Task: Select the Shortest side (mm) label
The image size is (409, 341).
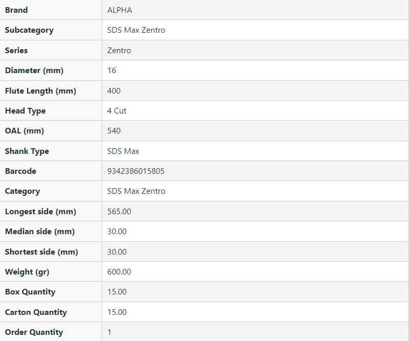Action: [41, 252]
